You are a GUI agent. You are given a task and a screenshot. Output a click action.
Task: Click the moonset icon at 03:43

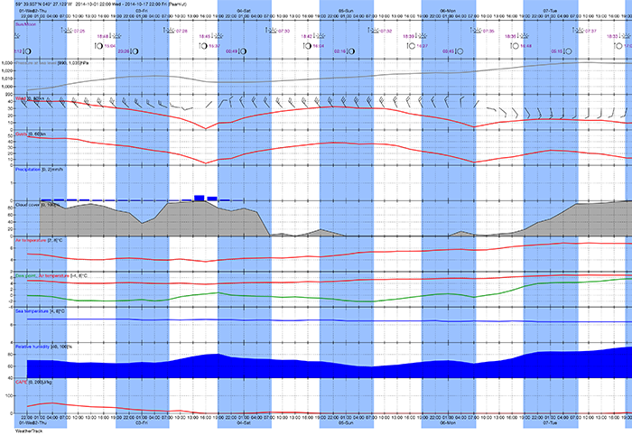459,51
